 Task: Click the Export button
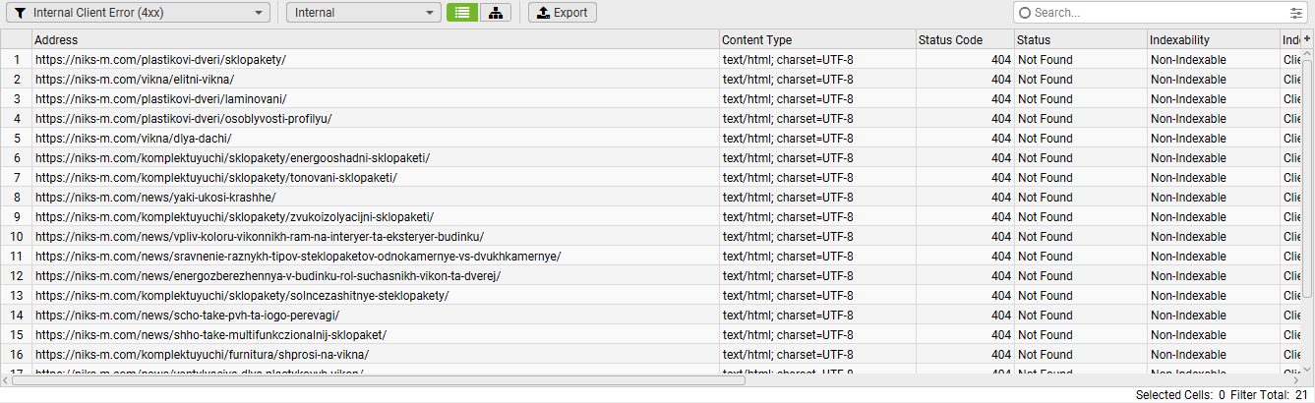pyautogui.click(x=562, y=13)
